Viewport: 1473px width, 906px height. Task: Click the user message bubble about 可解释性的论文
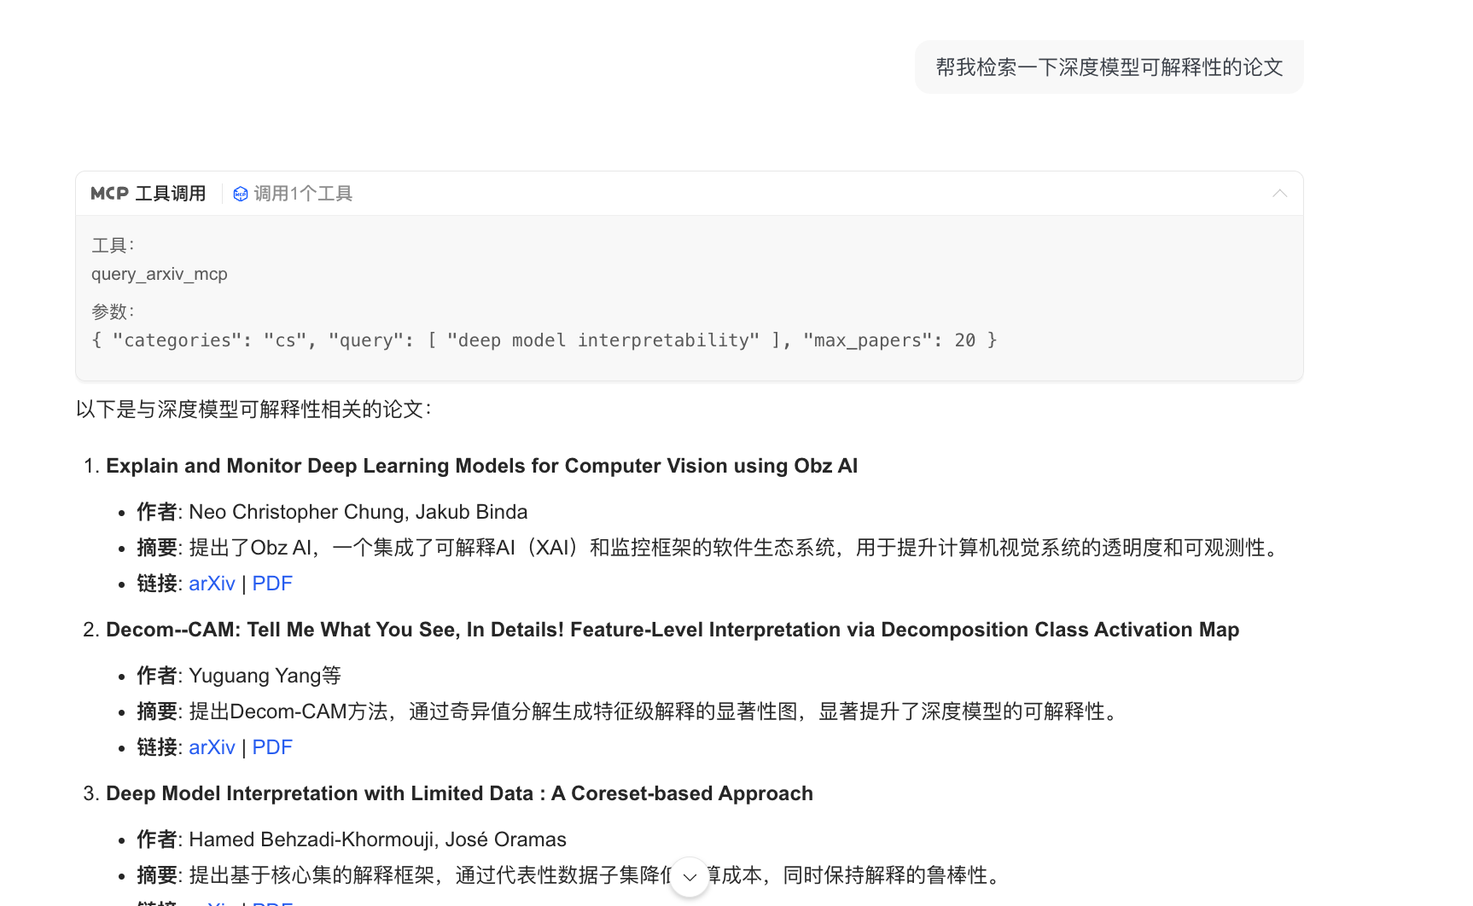(x=1109, y=67)
